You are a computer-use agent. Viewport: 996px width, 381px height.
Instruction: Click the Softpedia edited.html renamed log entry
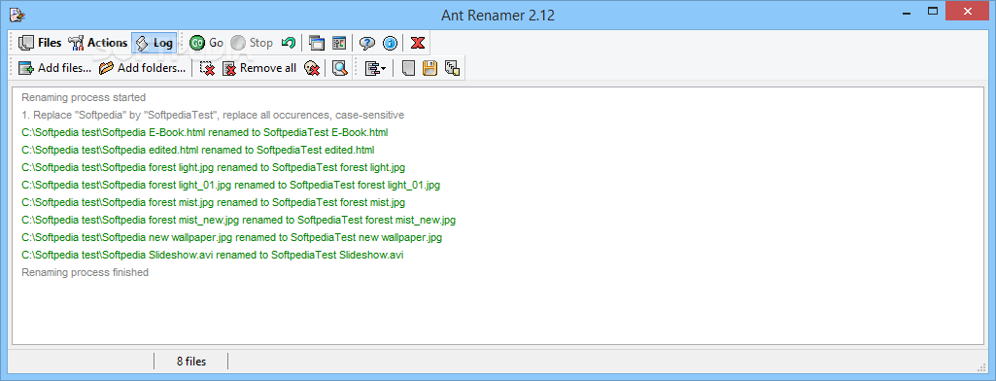click(x=197, y=151)
